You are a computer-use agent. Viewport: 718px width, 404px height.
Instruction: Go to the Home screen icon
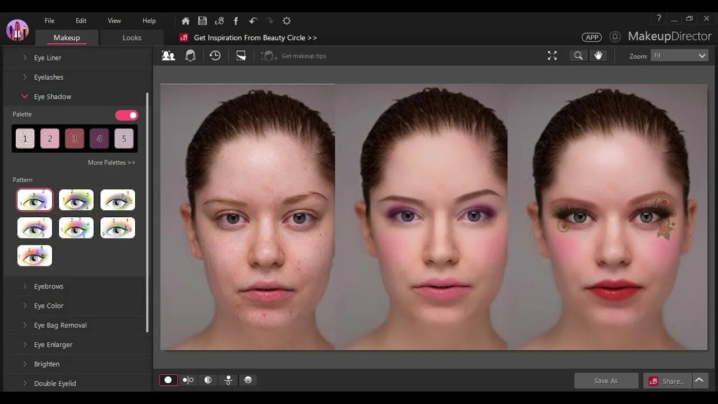click(x=186, y=21)
